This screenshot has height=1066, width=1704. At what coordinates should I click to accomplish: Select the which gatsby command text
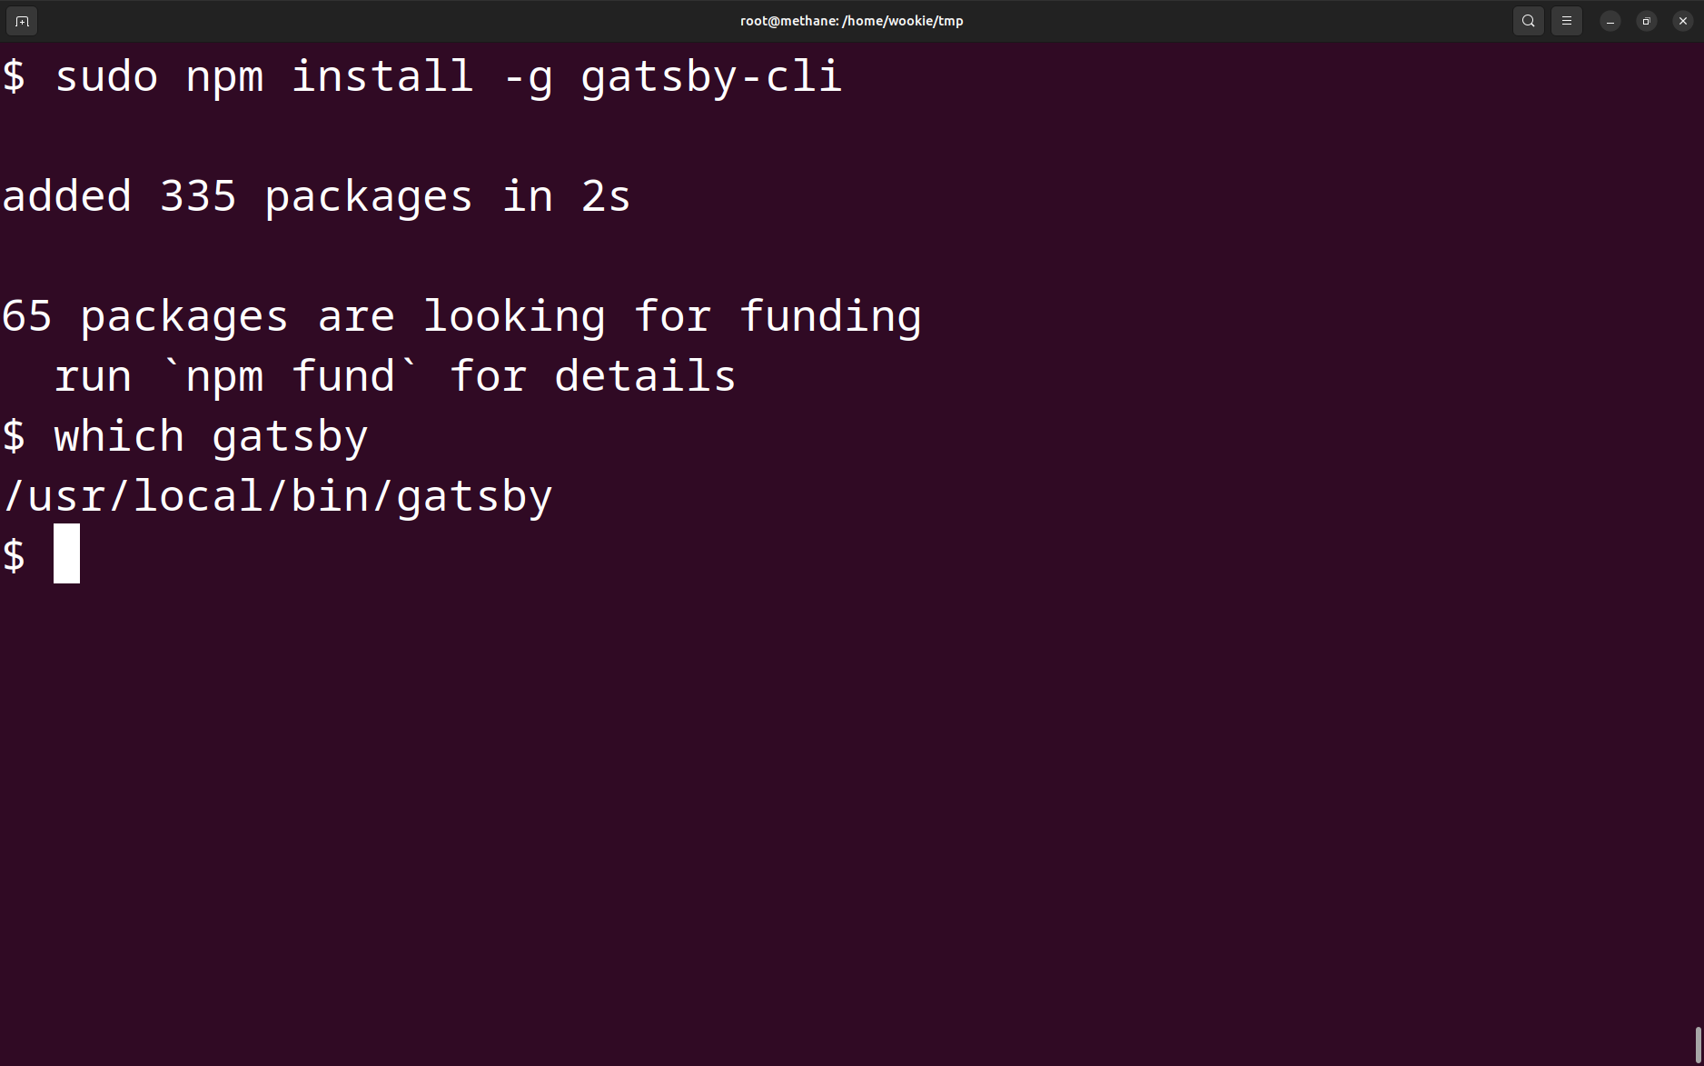[210, 435]
